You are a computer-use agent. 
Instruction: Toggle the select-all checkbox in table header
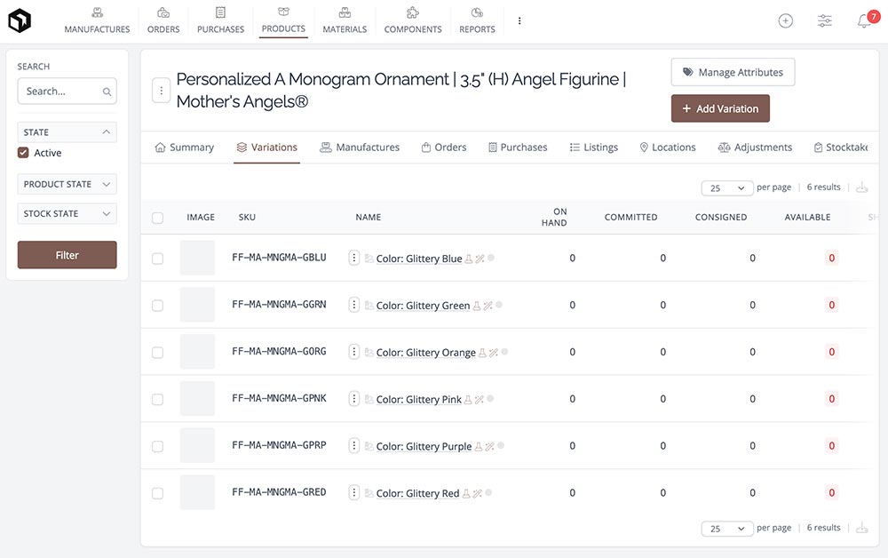157,218
